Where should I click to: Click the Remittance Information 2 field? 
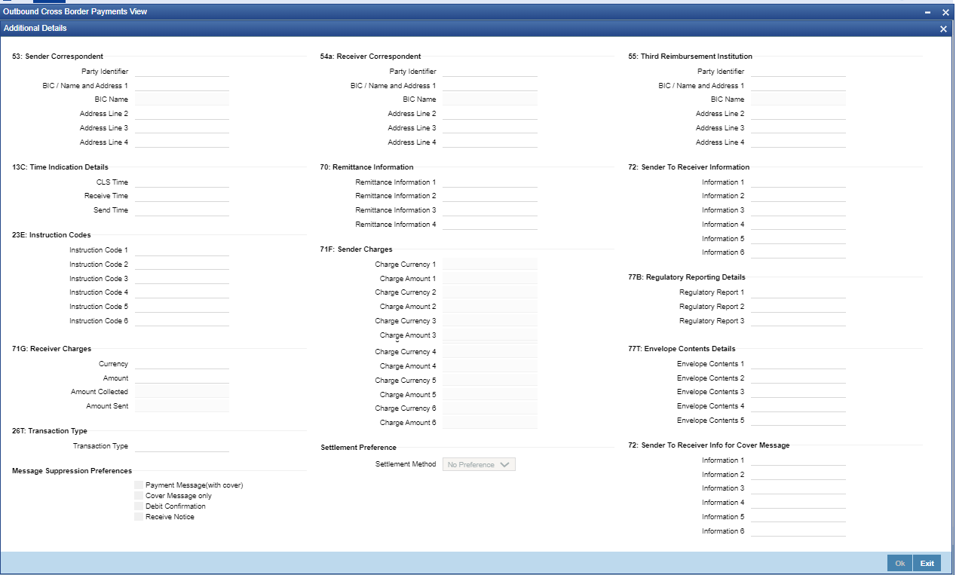point(490,195)
